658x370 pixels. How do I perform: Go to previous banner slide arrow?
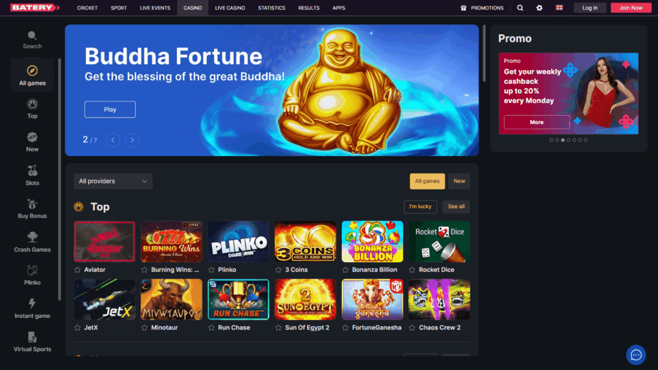(x=113, y=140)
